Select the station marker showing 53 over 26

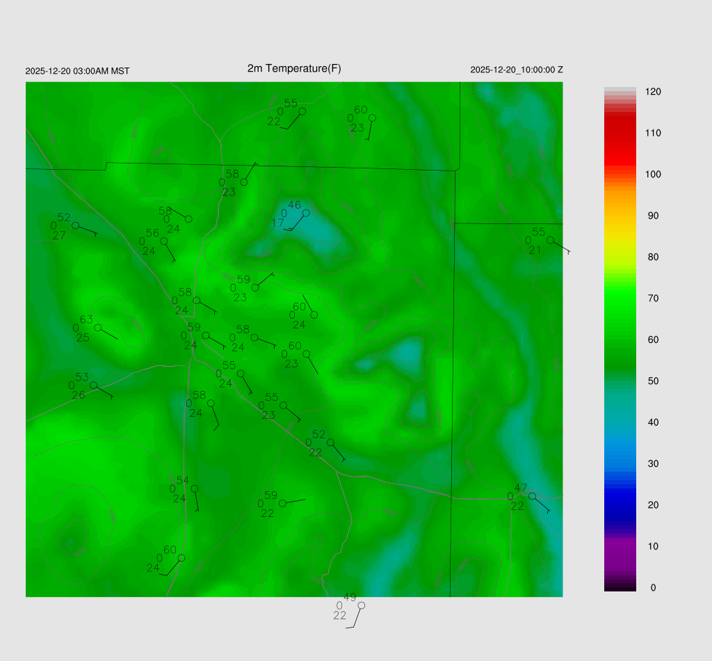click(93, 385)
